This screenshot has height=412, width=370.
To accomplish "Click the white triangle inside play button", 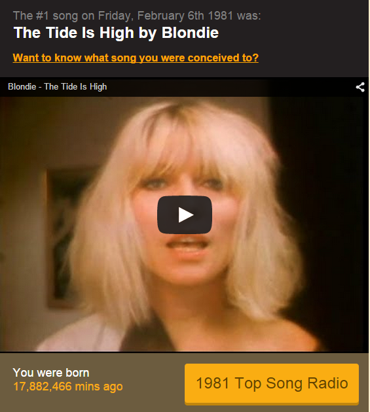I will [186, 215].
